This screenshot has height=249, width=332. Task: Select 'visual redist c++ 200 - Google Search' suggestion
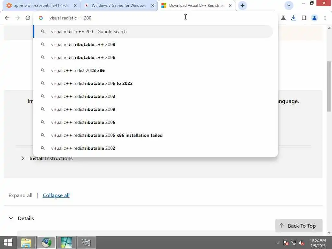tap(153, 31)
